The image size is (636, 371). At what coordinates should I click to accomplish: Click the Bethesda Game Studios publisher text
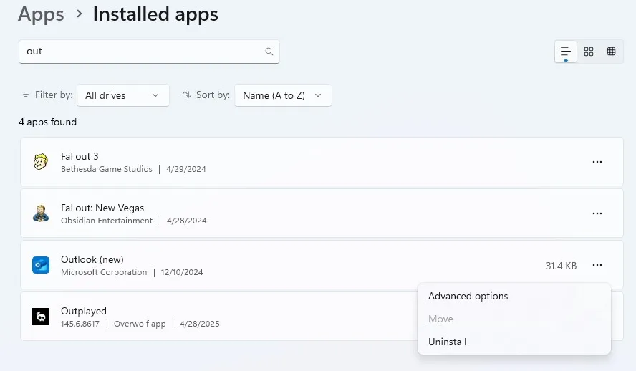pos(106,169)
